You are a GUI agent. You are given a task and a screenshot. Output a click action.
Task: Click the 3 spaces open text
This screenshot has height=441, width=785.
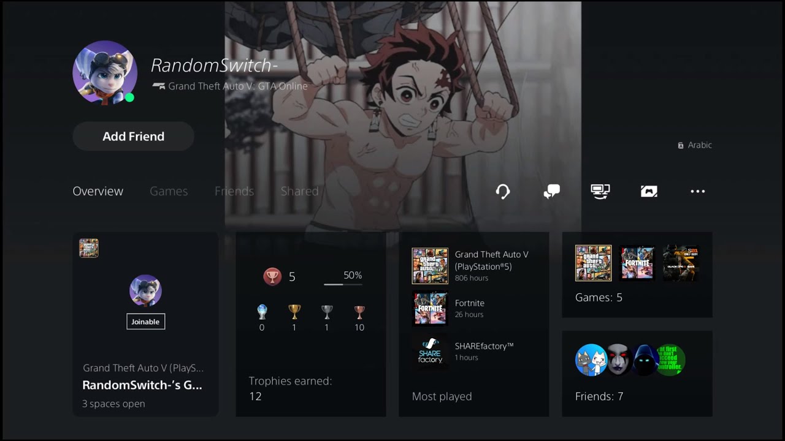click(113, 404)
